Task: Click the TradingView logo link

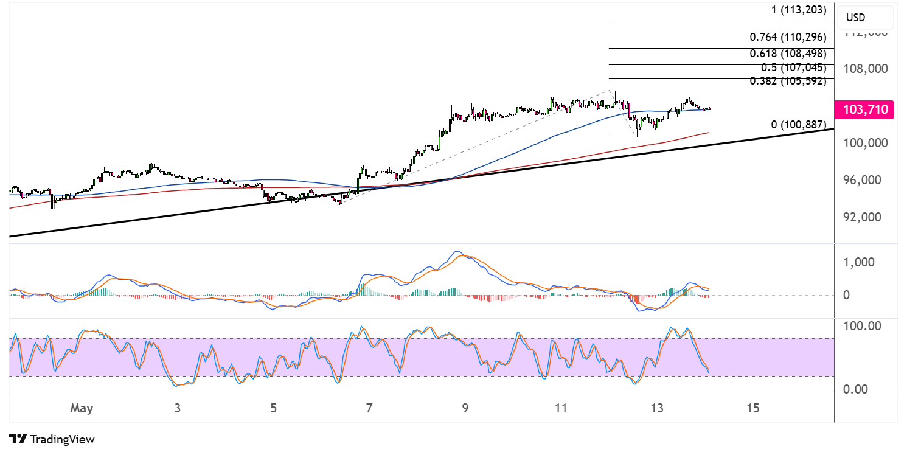Action: 52,439
